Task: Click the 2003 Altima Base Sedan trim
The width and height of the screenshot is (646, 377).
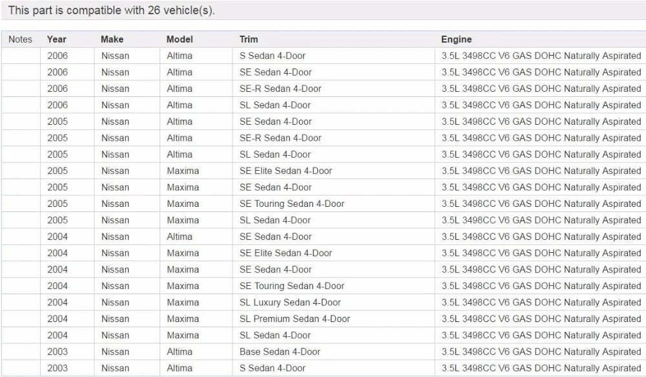Action: pos(280,352)
